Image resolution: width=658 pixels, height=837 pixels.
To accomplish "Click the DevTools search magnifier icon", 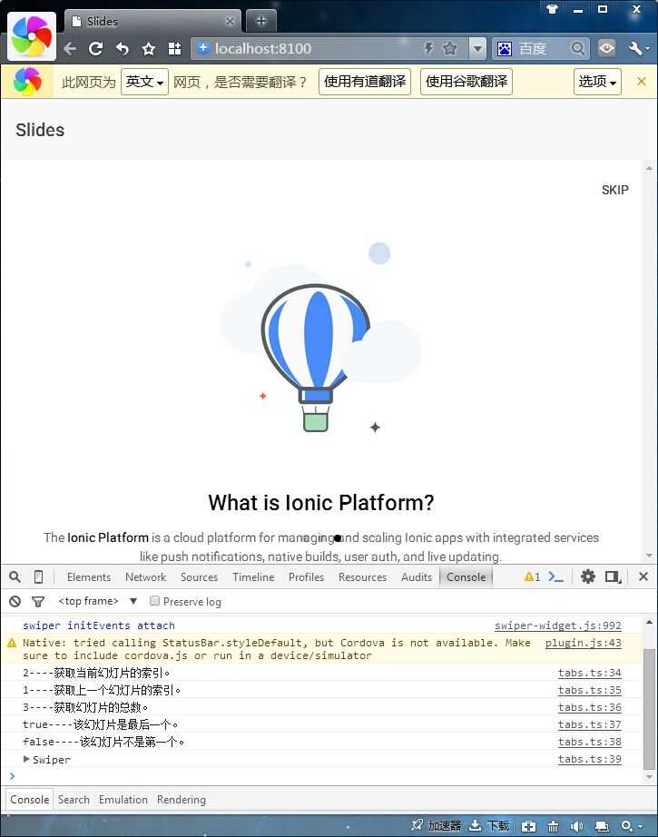I will 15,576.
